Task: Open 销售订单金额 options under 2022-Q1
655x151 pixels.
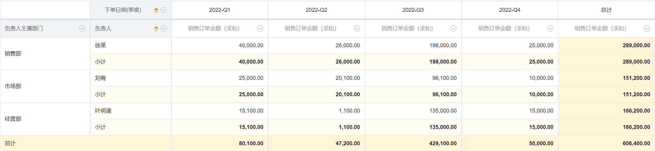Action: click(260, 28)
